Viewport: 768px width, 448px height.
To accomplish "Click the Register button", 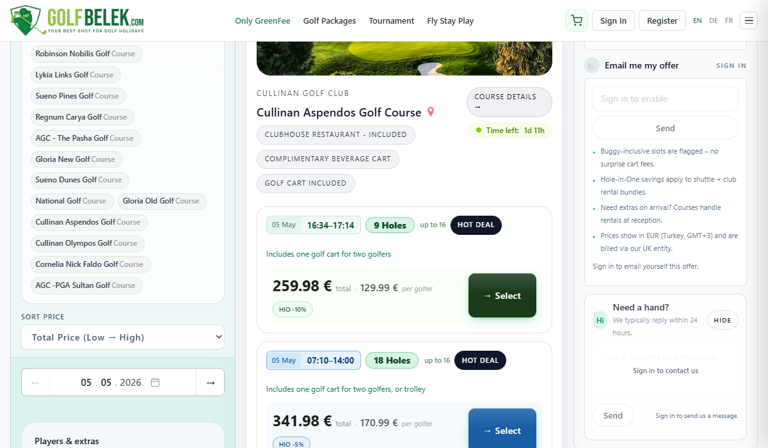I will 662,20.
